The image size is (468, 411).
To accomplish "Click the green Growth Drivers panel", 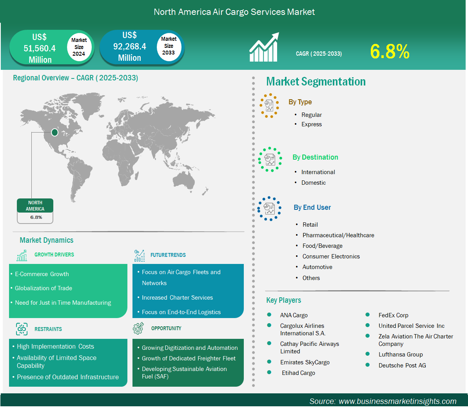I will pyautogui.click(x=68, y=291).
